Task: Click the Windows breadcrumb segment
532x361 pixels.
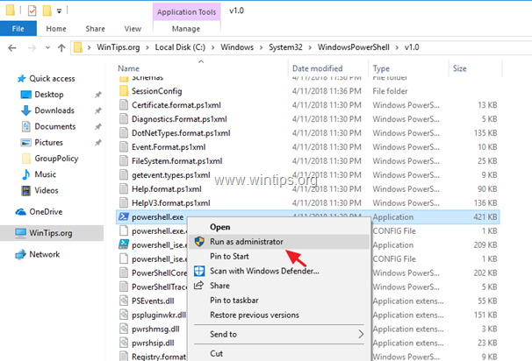Action: (237, 47)
